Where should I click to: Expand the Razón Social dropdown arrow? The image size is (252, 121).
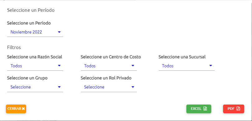[x=59, y=65]
